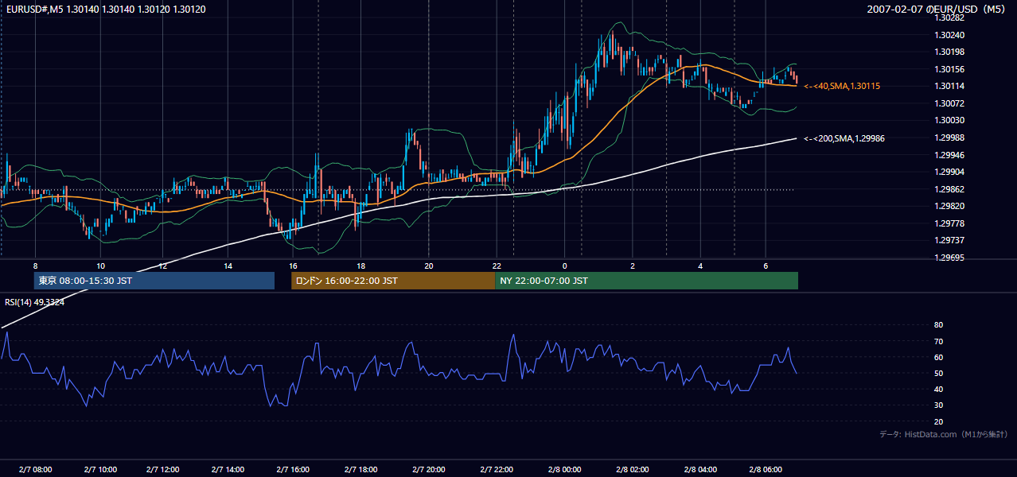Click the RSI 80 level label

click(x=938, y=325)
